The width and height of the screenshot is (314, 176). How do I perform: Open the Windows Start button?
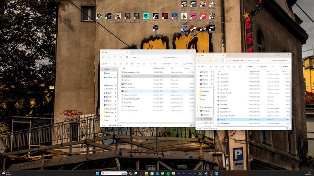pos(98,173)
